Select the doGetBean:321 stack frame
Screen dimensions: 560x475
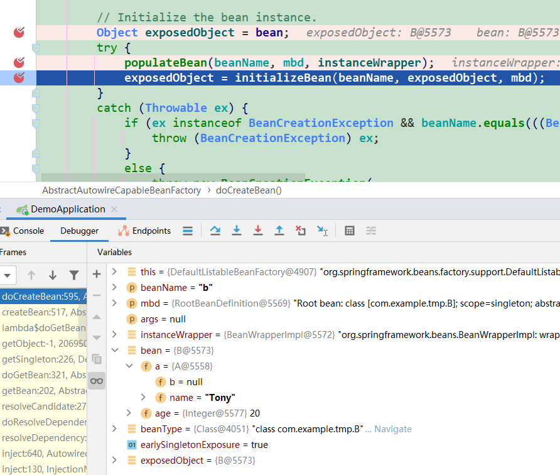point(43,375)
